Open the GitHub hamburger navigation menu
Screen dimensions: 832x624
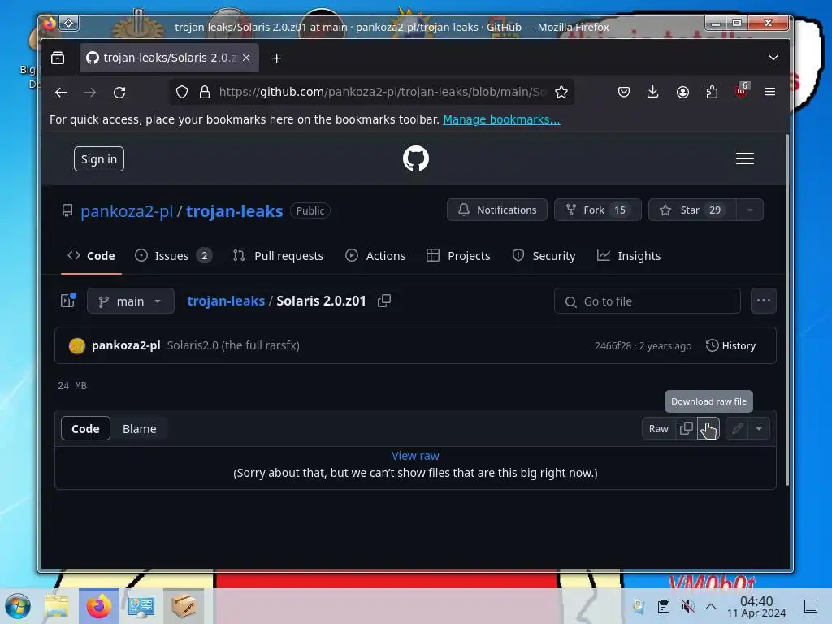pyautogui.click(x=744, y=158)
